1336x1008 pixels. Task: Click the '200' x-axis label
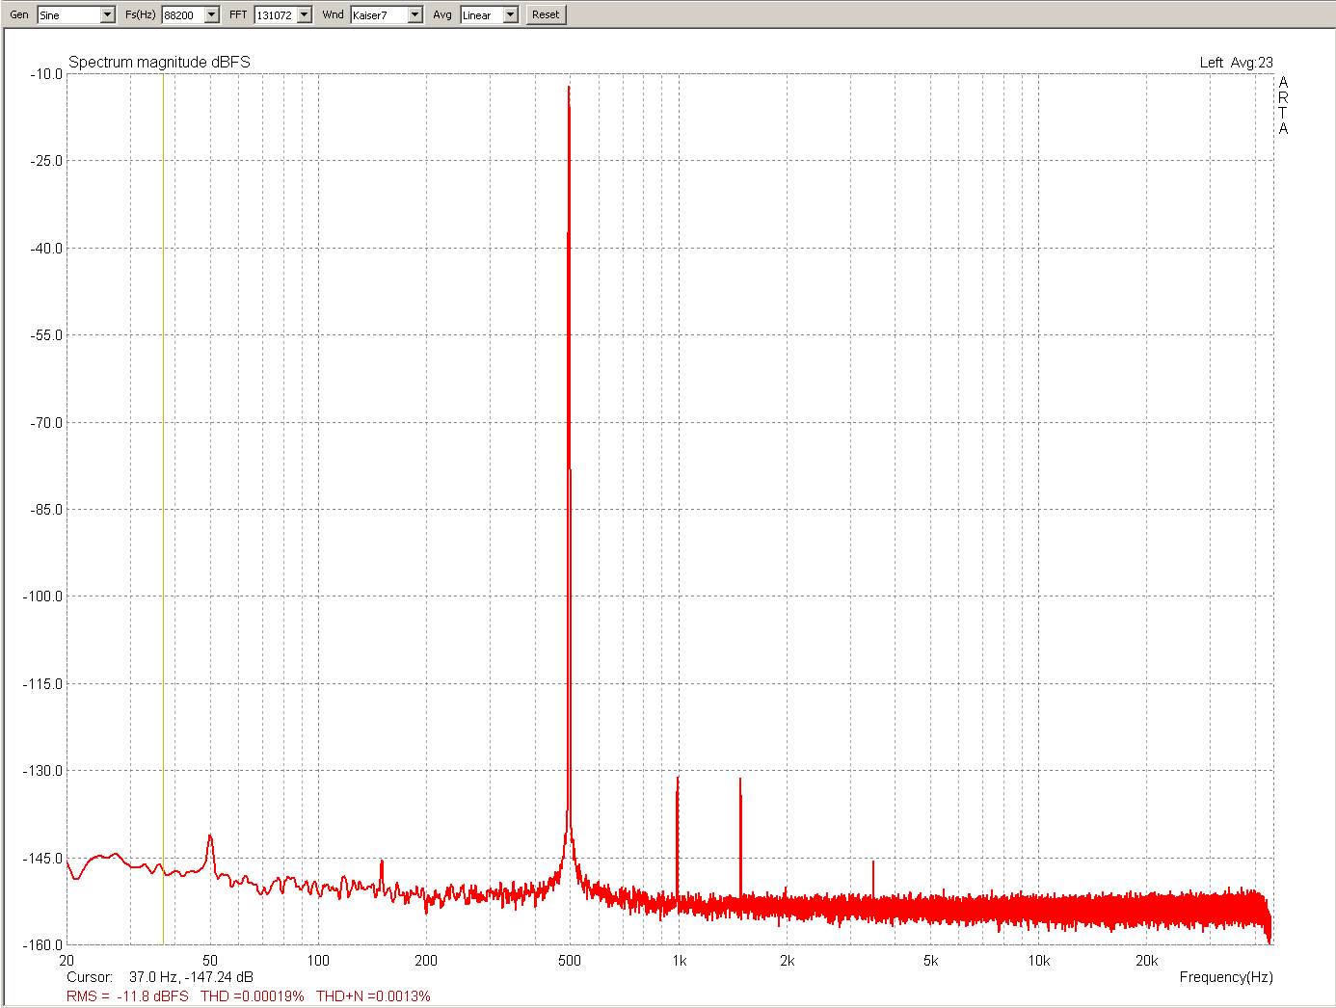click(426, 961)
